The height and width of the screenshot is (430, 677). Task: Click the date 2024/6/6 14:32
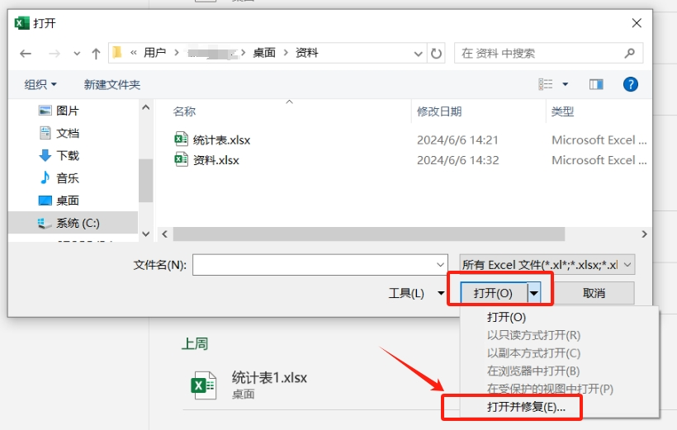tap(457, 160)
